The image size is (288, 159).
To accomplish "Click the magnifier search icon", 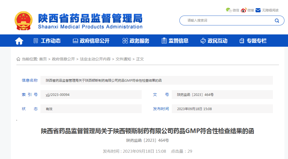I will [x=277, y=20].
